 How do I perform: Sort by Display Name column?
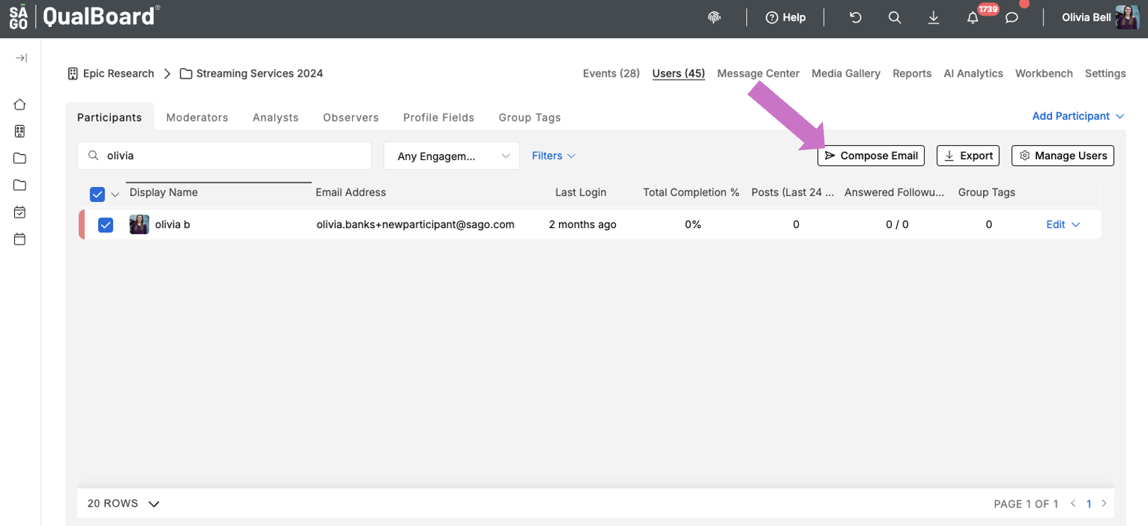click(x=164, y=193)
